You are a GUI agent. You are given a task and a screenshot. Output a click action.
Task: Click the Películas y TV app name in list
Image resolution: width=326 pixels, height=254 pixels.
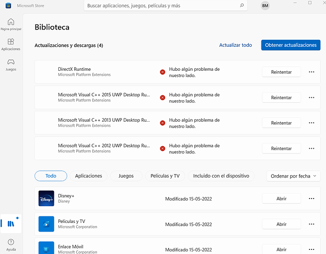72,221
